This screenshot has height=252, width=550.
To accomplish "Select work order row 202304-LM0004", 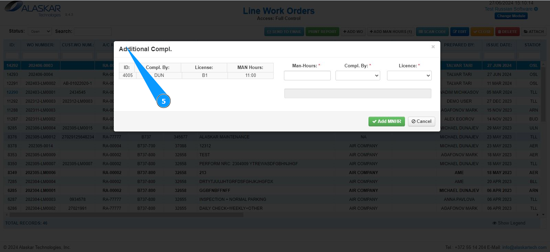I will click(272, 182).
